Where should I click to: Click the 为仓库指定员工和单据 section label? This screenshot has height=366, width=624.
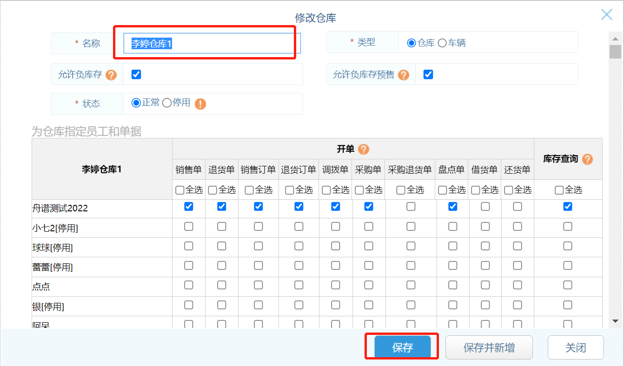86,131
